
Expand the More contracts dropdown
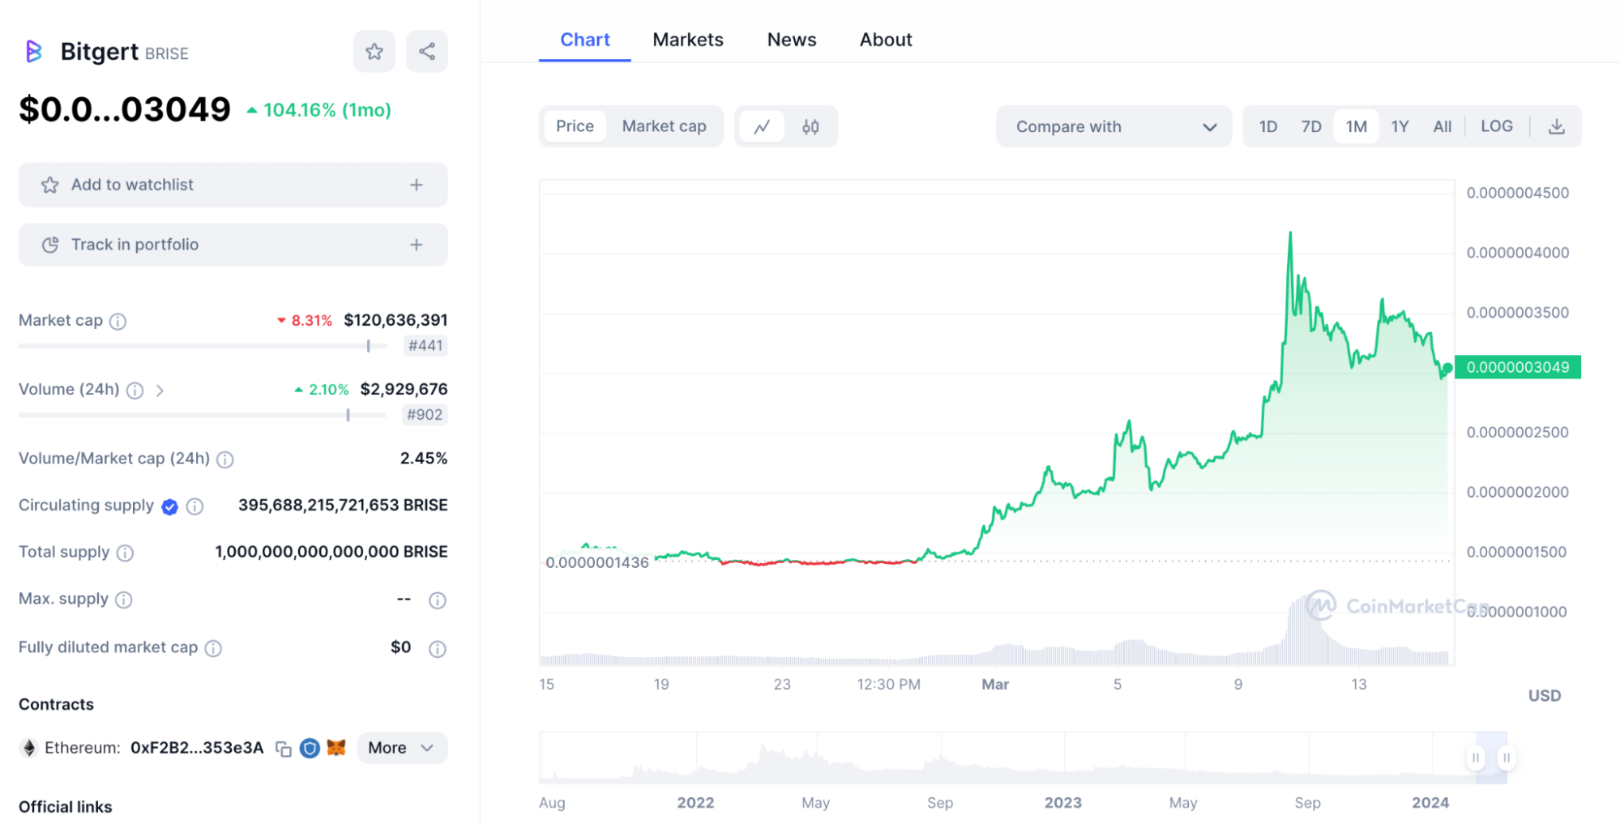click(402, 748)
